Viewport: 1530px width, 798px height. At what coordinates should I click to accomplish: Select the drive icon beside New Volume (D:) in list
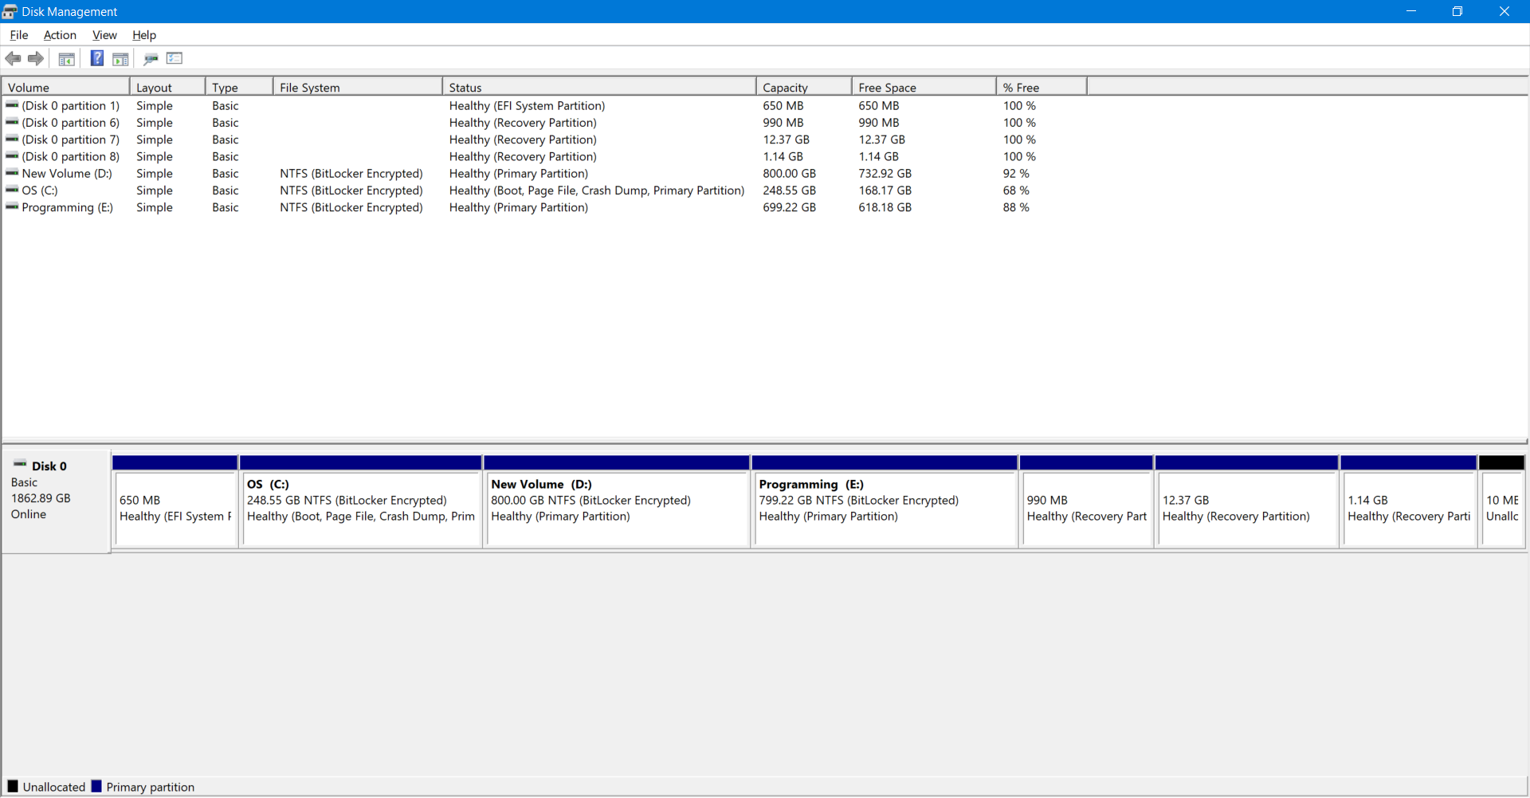[x=12, y=173]
